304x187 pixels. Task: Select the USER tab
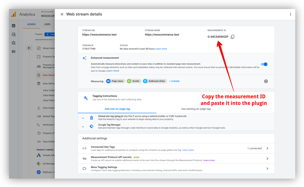click(47, 24)
